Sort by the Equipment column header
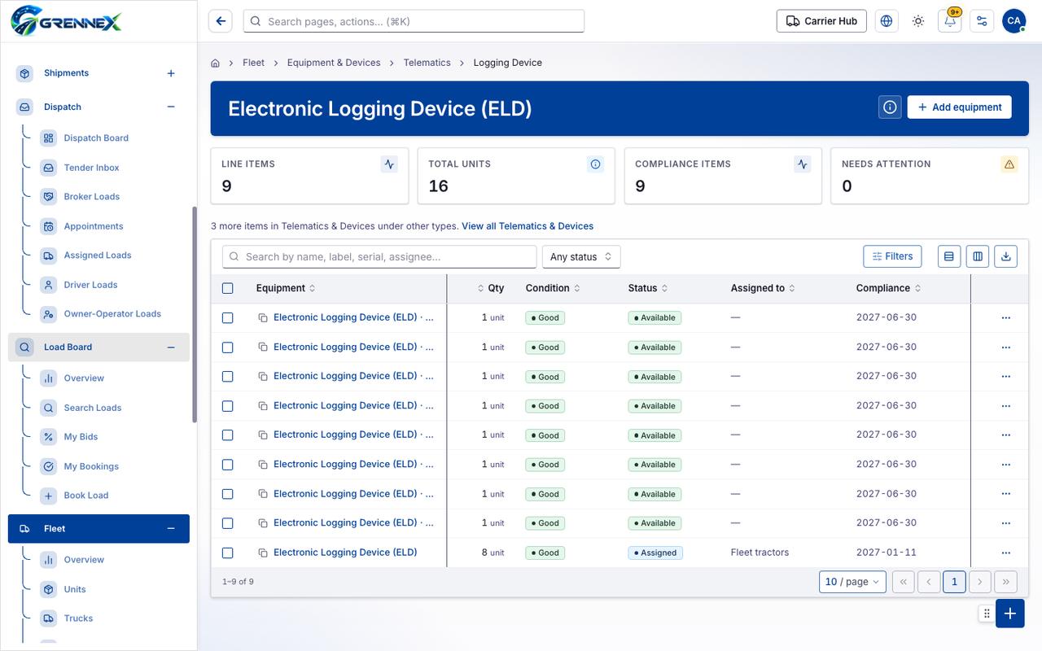Viewport: 1042px width, 651px height. [286, 288]
